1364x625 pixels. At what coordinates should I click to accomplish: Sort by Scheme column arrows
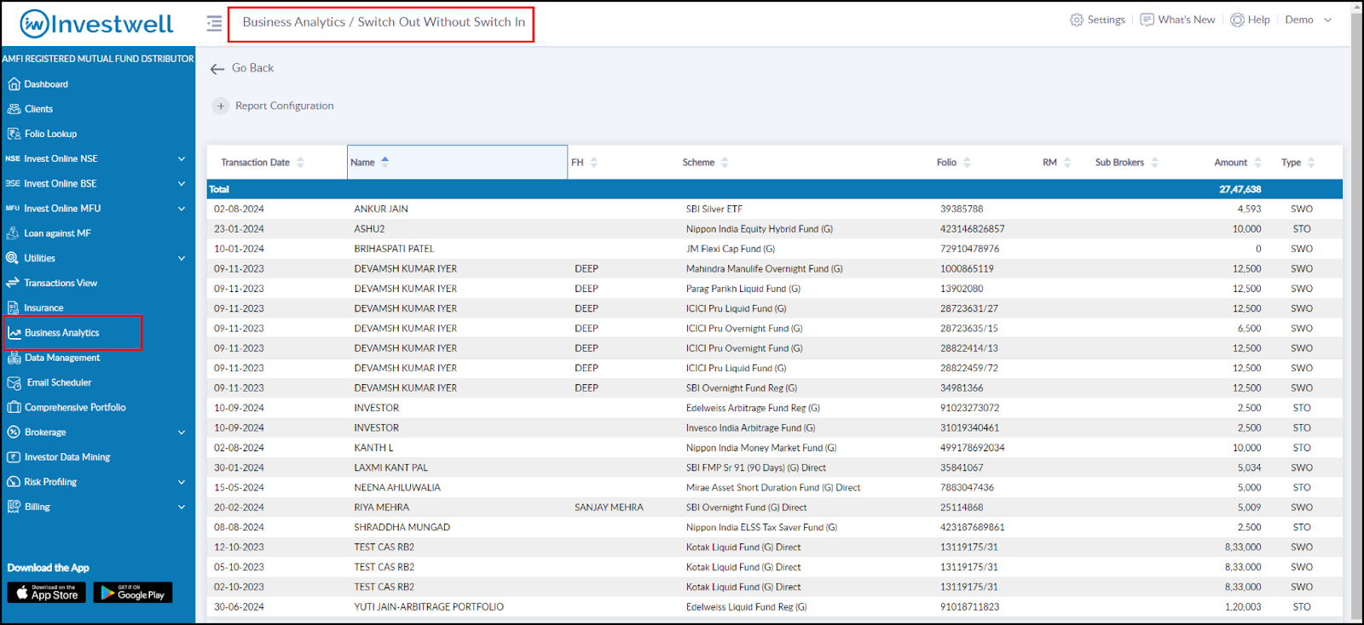pos(725,163)
